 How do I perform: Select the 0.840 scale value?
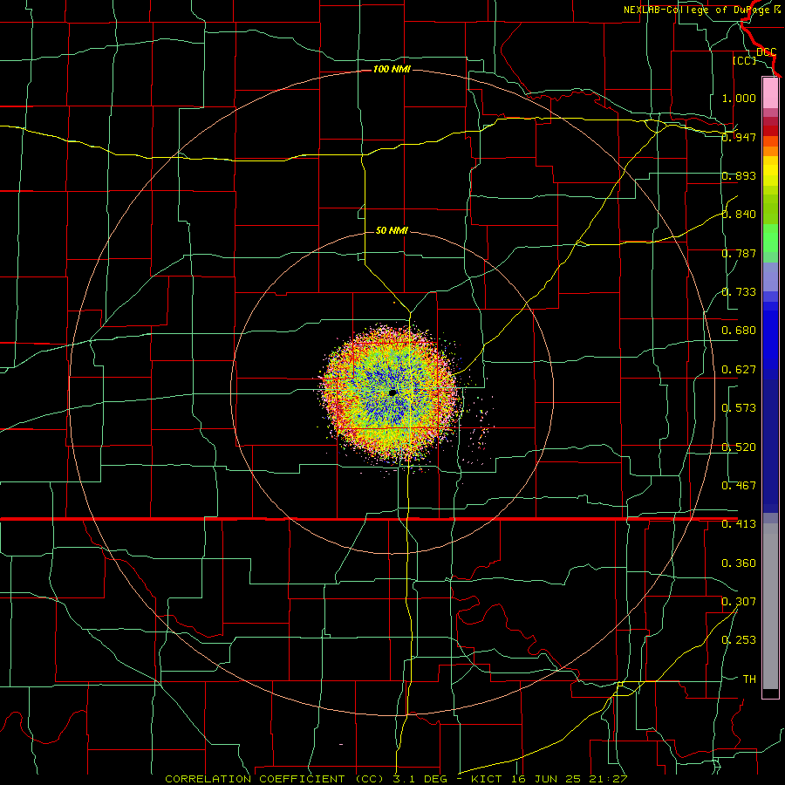pyautogui.click(x=739, y=215)
